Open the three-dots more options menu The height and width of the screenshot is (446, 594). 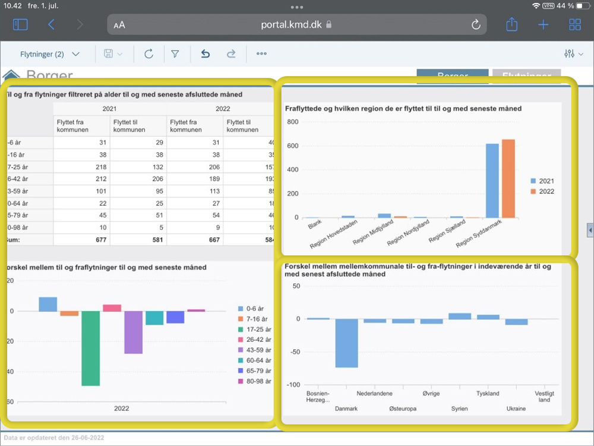click(261, 54)
